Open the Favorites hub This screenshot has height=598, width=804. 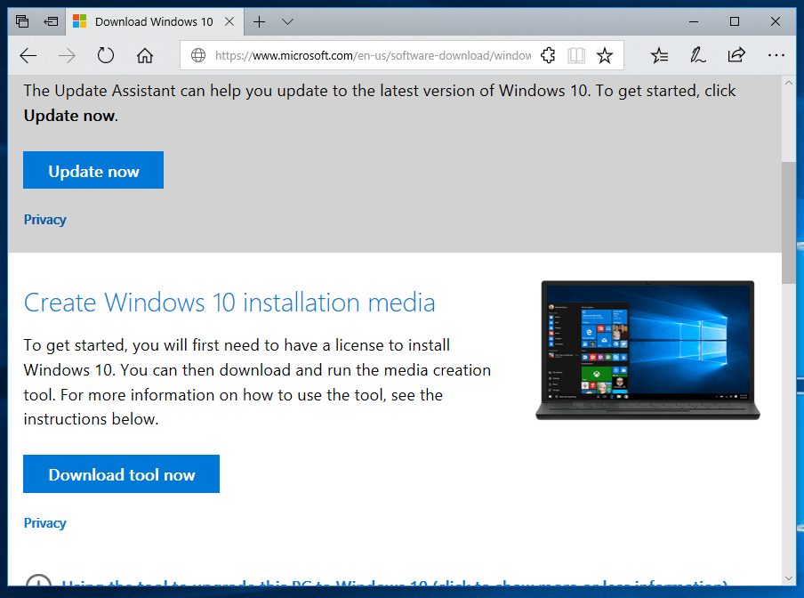(x=659, y=55)
